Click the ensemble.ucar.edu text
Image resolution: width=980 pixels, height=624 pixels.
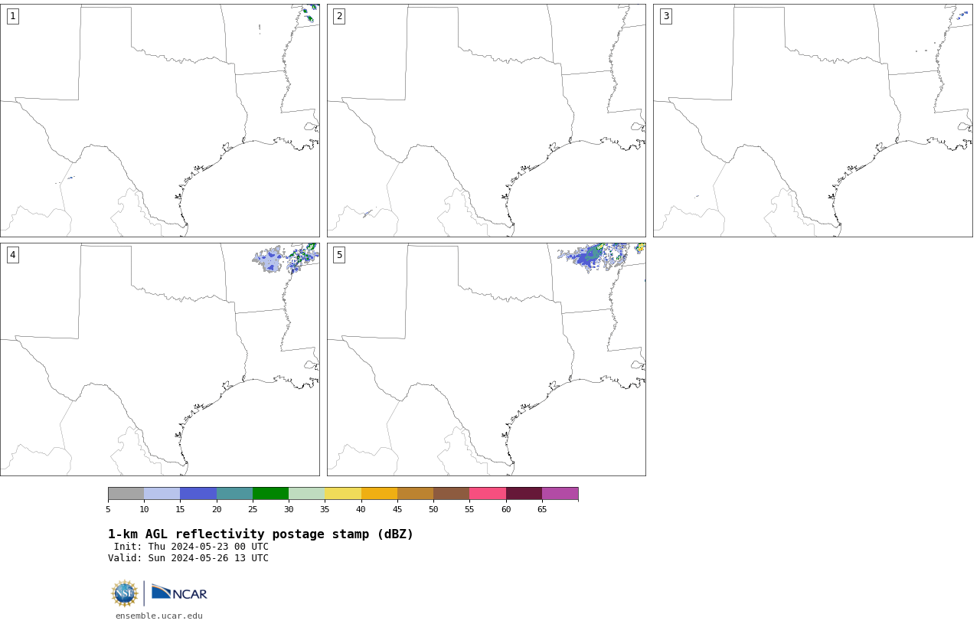(x=159, y=616)
